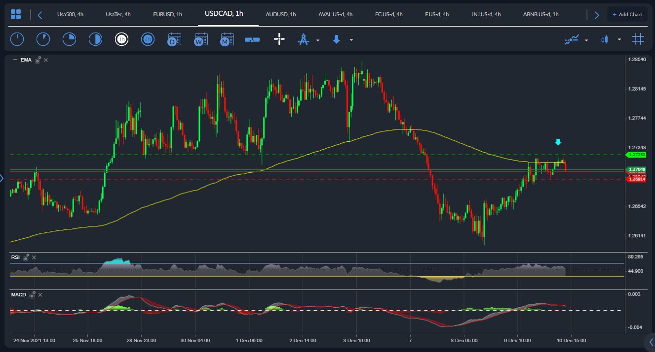Activate the crosshair tool
Viewport: 655px width, 352px height.
click(x=279, y=39)
